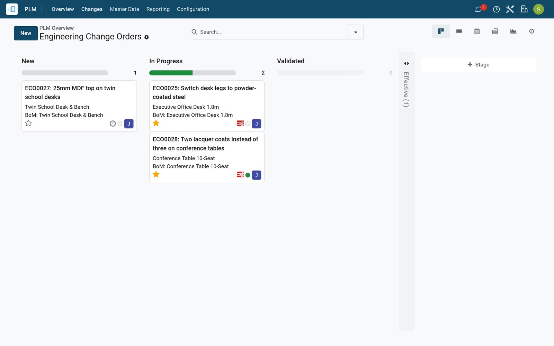Open activity clock on ECO0027 card

pyautogui.click(x=113, y=124)
